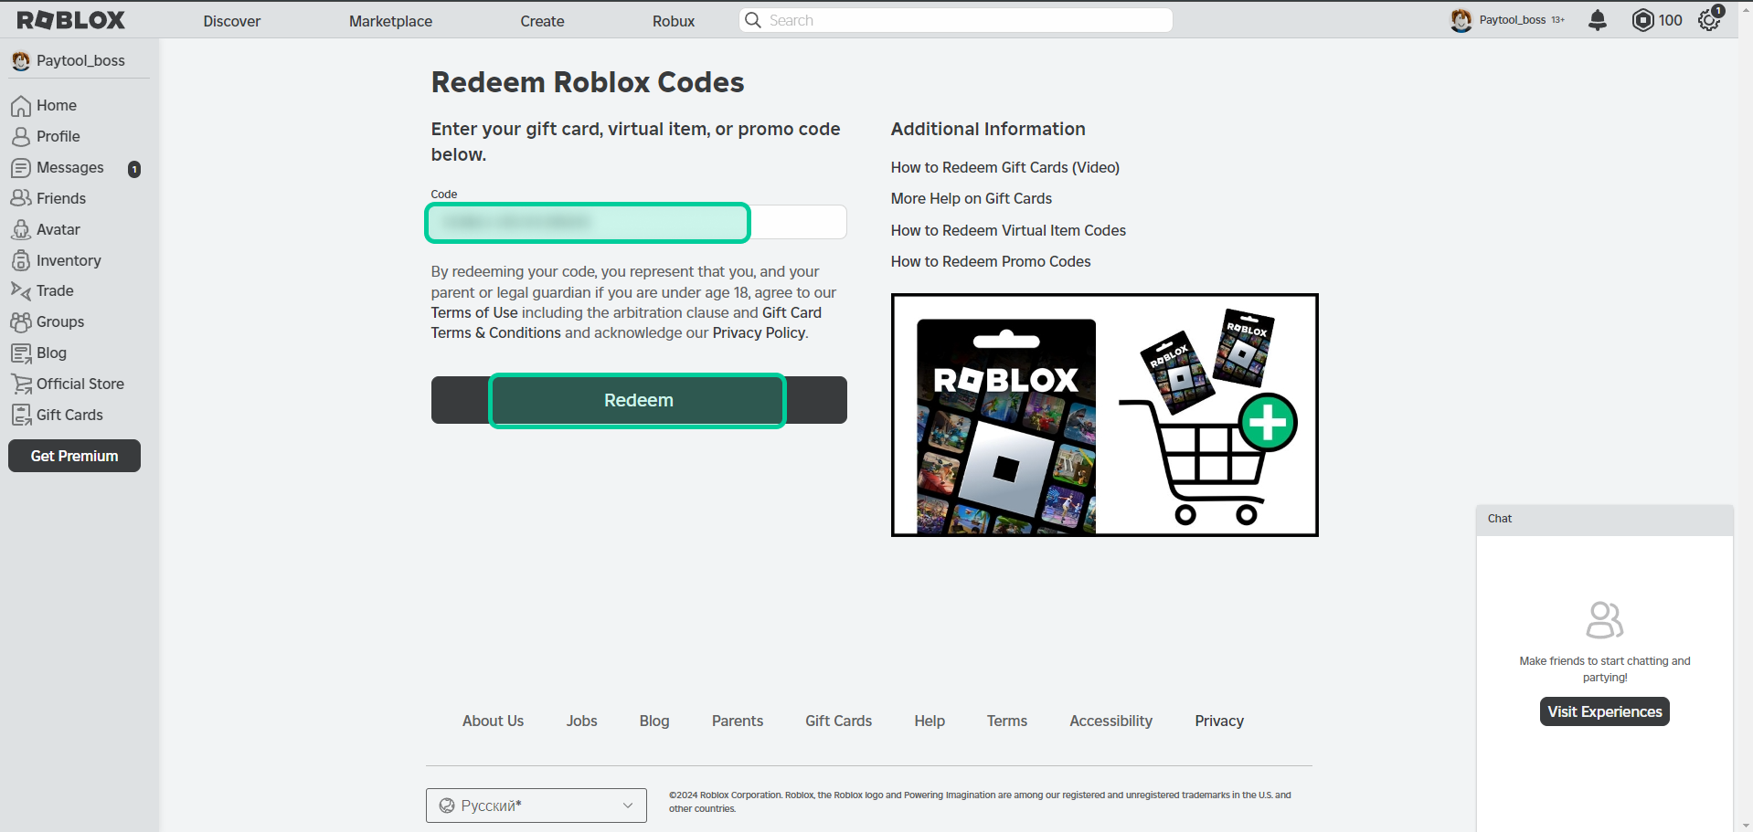Viewport: 1753px width, 832px height.
Task: Open Blog footer link
Action: pyautogui.click(x=654, y=721)
